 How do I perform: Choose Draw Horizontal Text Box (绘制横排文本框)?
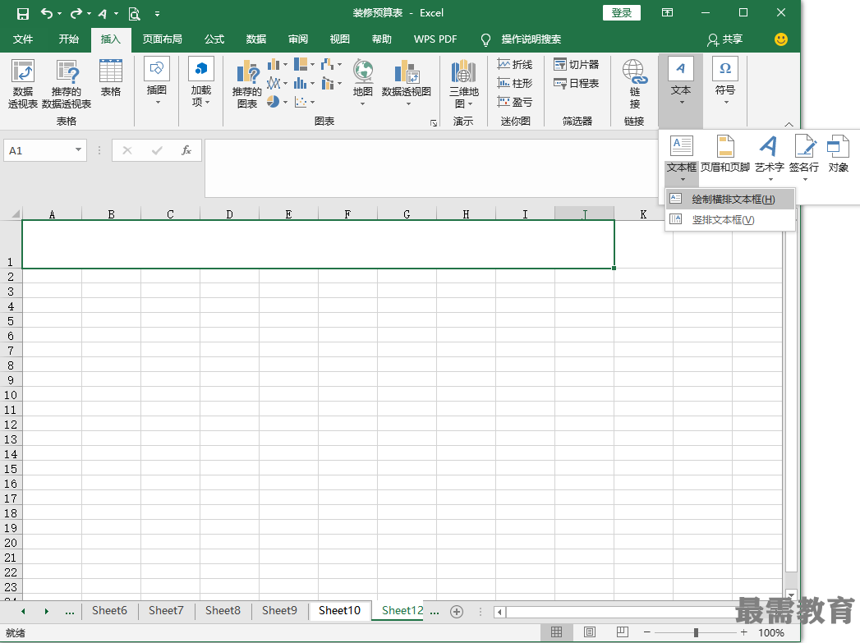(x=730, y=199)
